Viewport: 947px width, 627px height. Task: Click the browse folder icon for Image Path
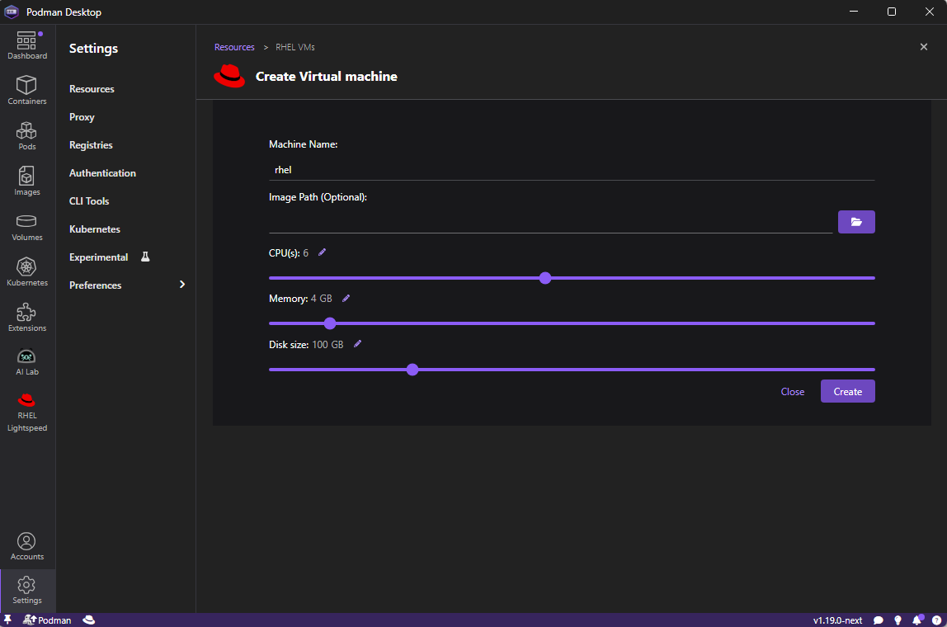855,222
